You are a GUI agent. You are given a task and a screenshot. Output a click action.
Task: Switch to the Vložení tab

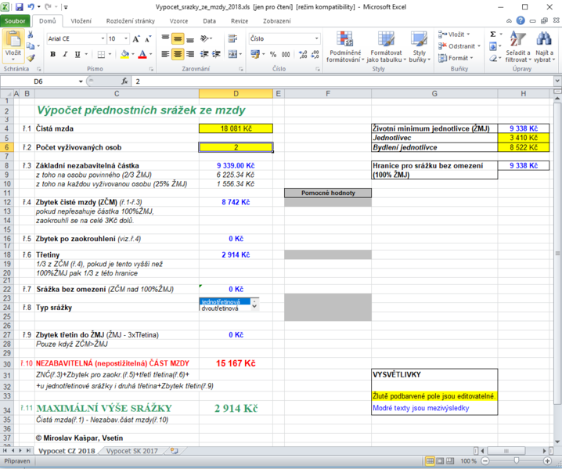pyautogui.click(x=81, y=21)
